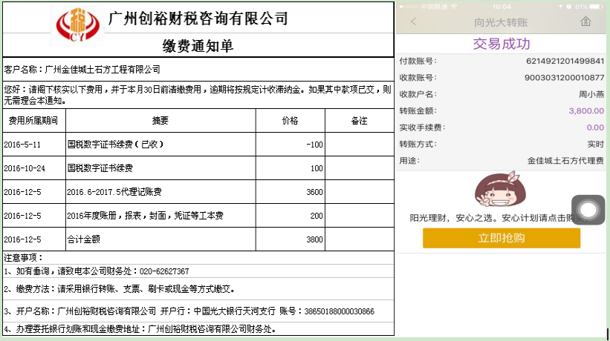Click the 备注 column header
610x341 pixels.
(x=359, y=121)
